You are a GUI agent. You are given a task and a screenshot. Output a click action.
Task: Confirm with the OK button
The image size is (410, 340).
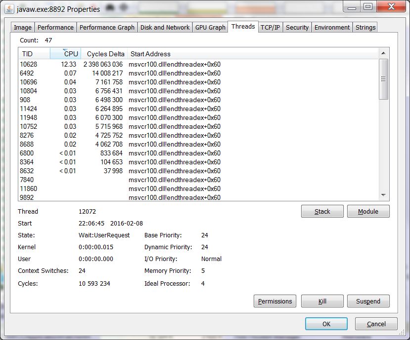(x=326, y=324)
